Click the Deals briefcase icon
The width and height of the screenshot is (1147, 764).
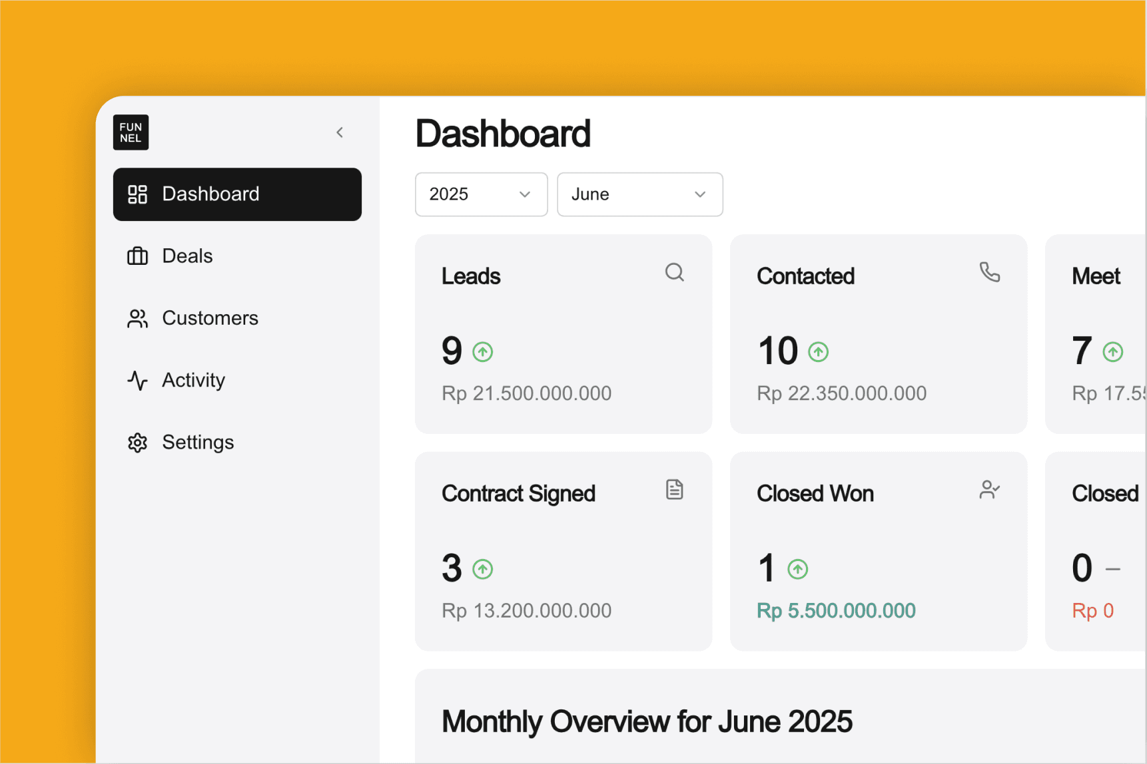[x=137, y=256]
